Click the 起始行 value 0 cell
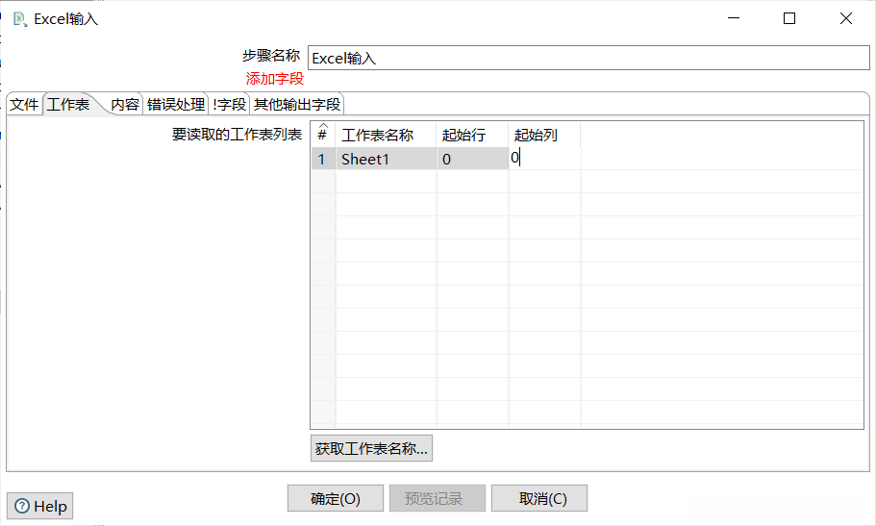 (472, 159)
